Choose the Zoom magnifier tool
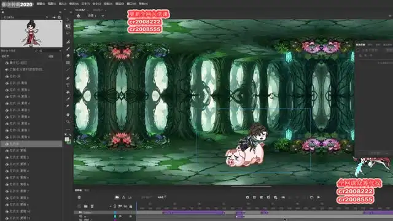The width and height of the screenshot is (393, 221). coord(68,122)
